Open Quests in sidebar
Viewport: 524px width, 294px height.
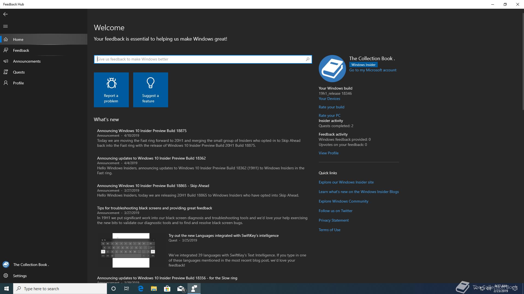point(44,72)
